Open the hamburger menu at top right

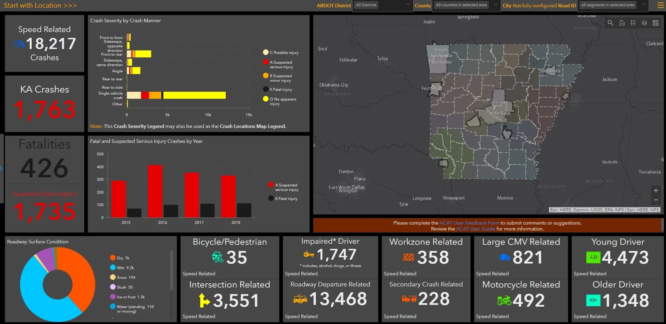pyautogui.click(x=660, y=5)
